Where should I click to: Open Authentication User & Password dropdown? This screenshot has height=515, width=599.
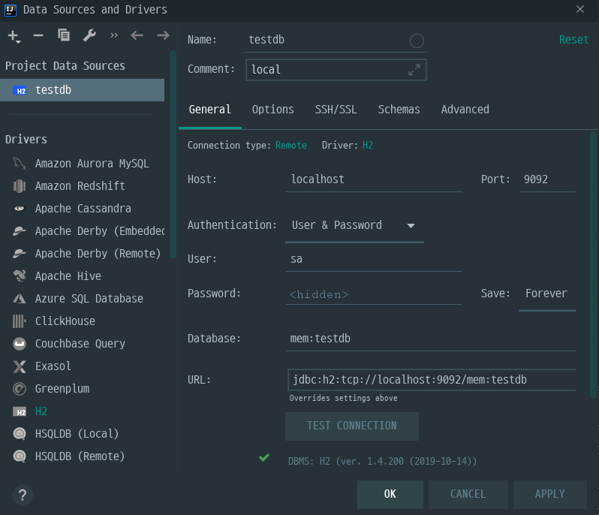click(354, 225)
